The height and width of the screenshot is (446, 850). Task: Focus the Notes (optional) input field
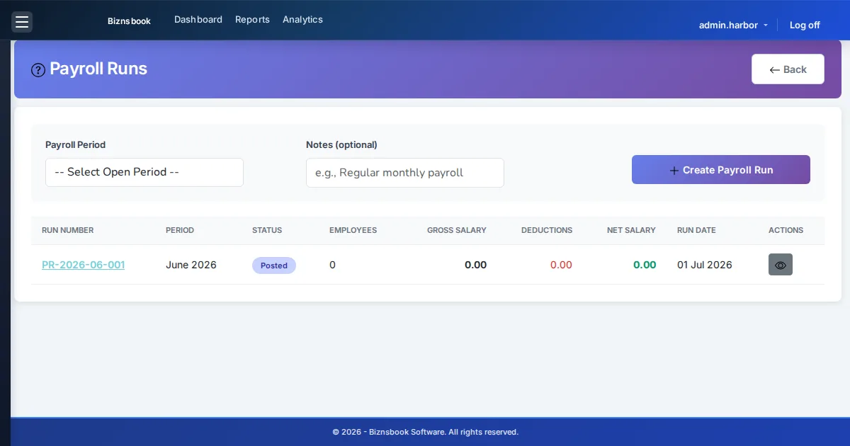(405, 173)
